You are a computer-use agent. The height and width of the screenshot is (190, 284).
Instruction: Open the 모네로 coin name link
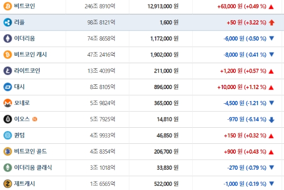pyautogui.click(x=22, y=103)
